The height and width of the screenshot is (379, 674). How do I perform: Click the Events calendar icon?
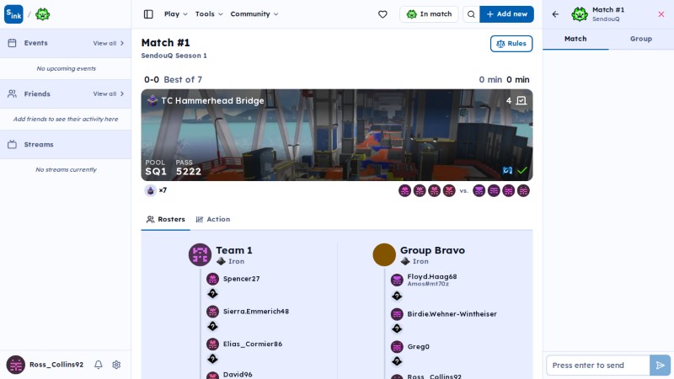pyautogui.click(x=12, y=43)
